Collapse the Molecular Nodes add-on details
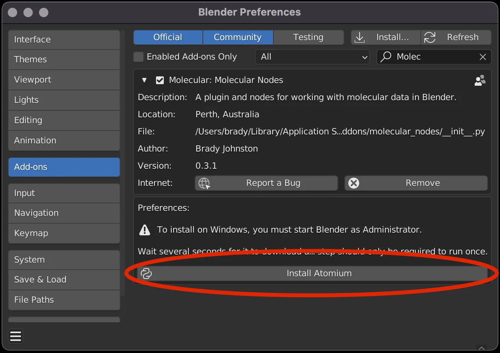The image size is (500, 353). (144, 80)
